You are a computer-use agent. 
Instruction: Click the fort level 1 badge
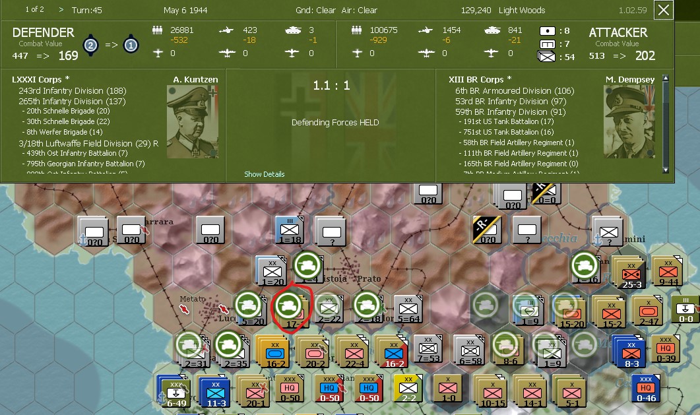[x=131, y=45]
